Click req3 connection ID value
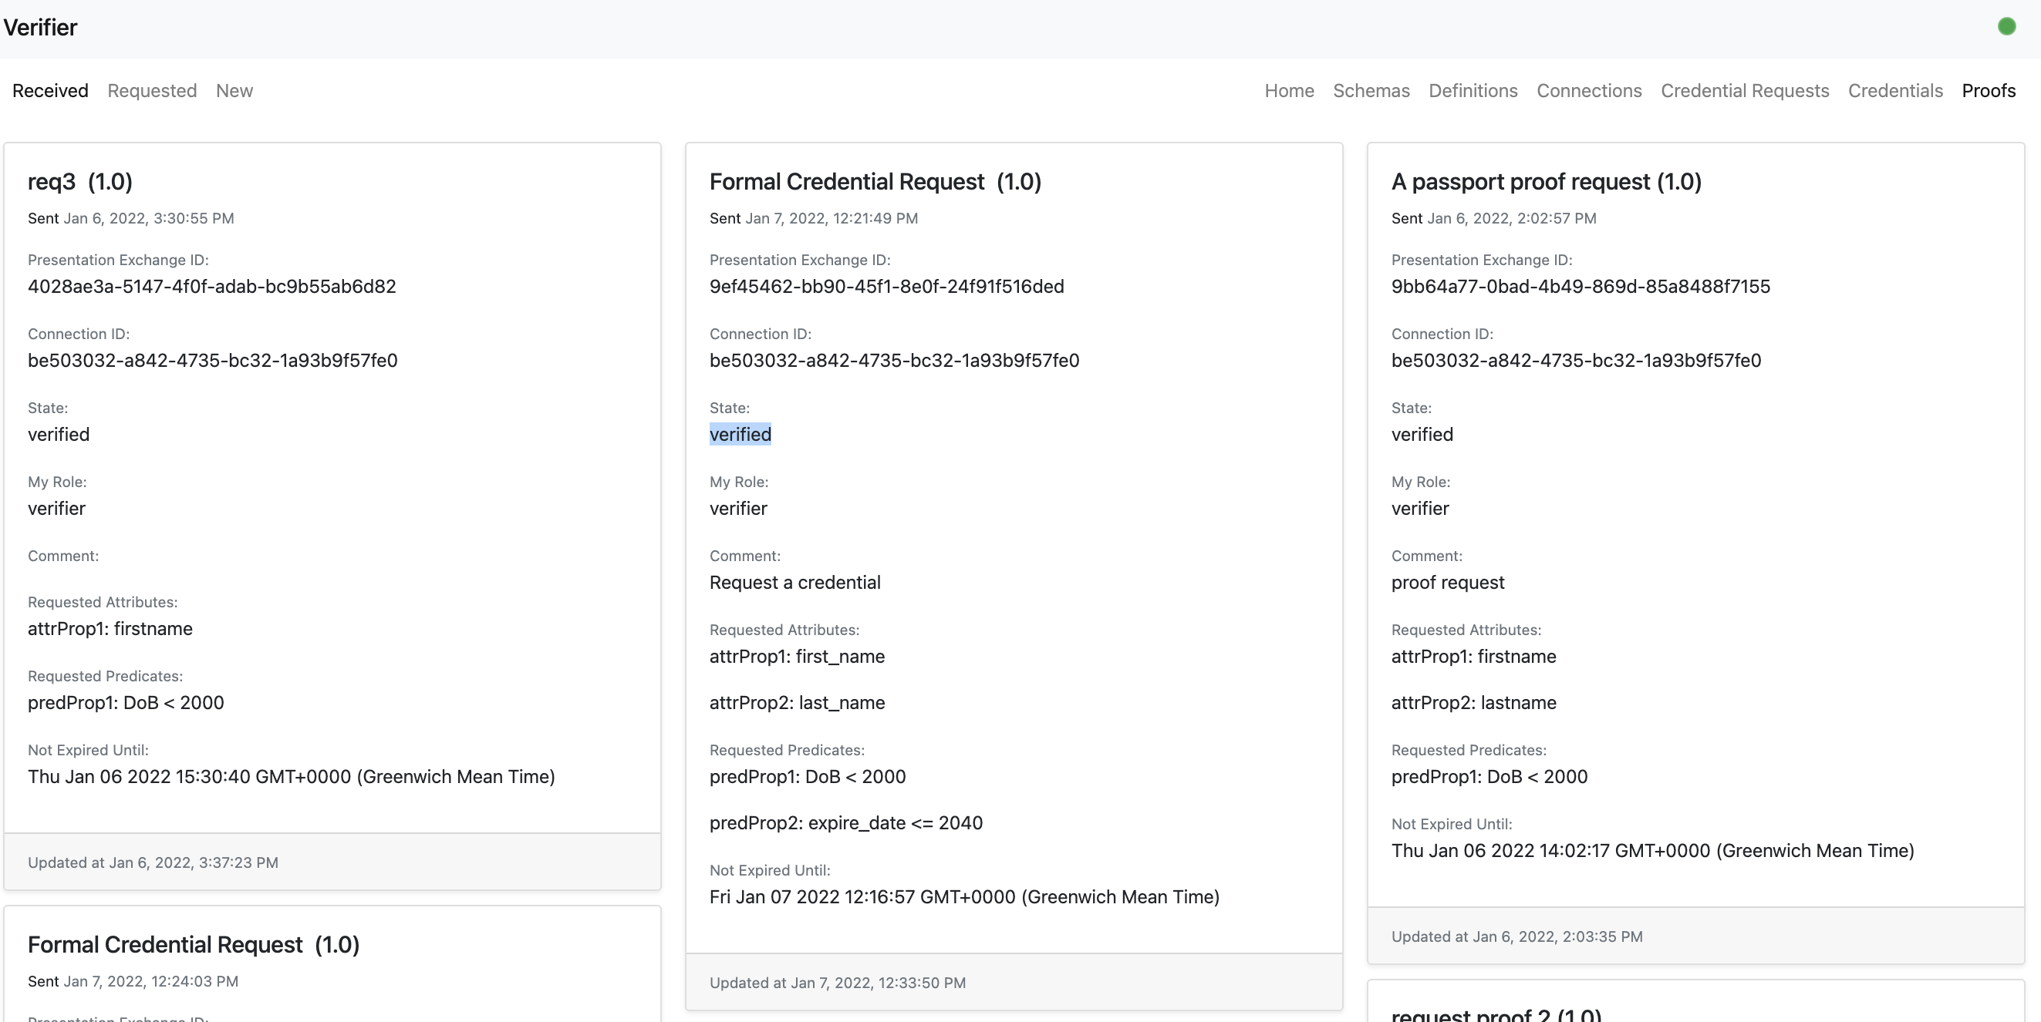 (x=212, y=361)
